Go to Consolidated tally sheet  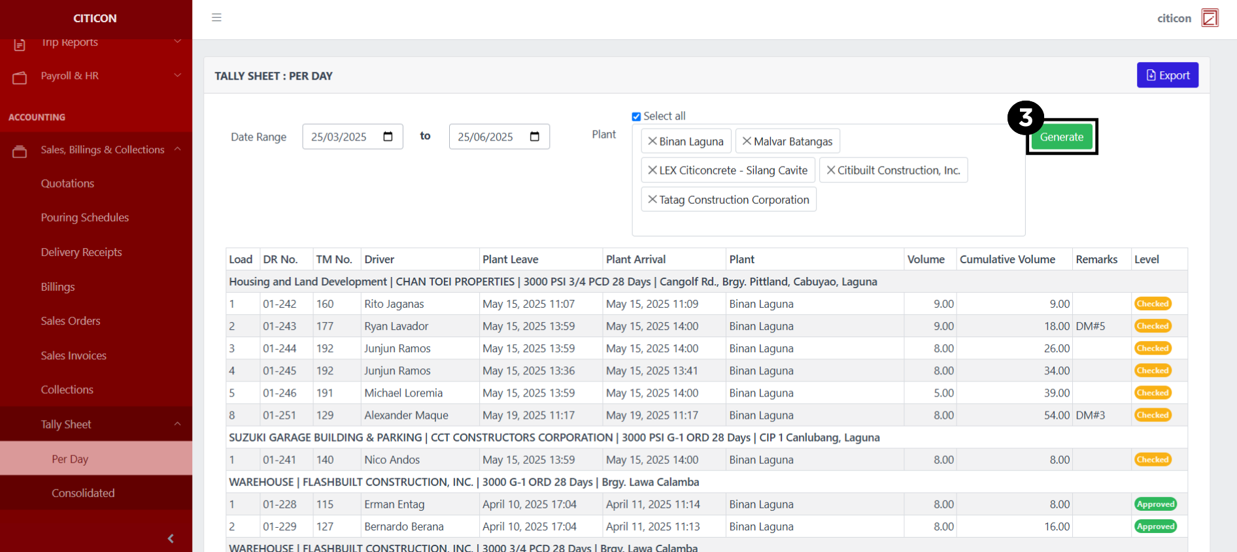(83, 493)
